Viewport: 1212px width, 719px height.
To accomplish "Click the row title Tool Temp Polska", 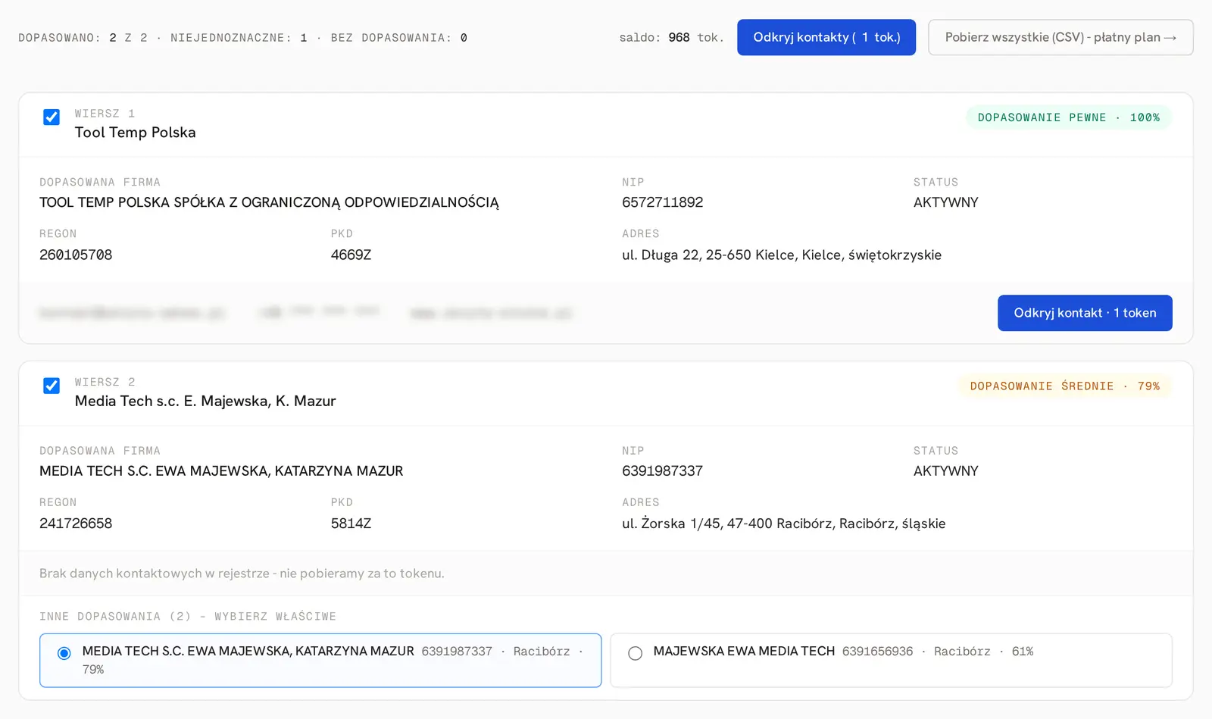I will [x=136, y=133].
